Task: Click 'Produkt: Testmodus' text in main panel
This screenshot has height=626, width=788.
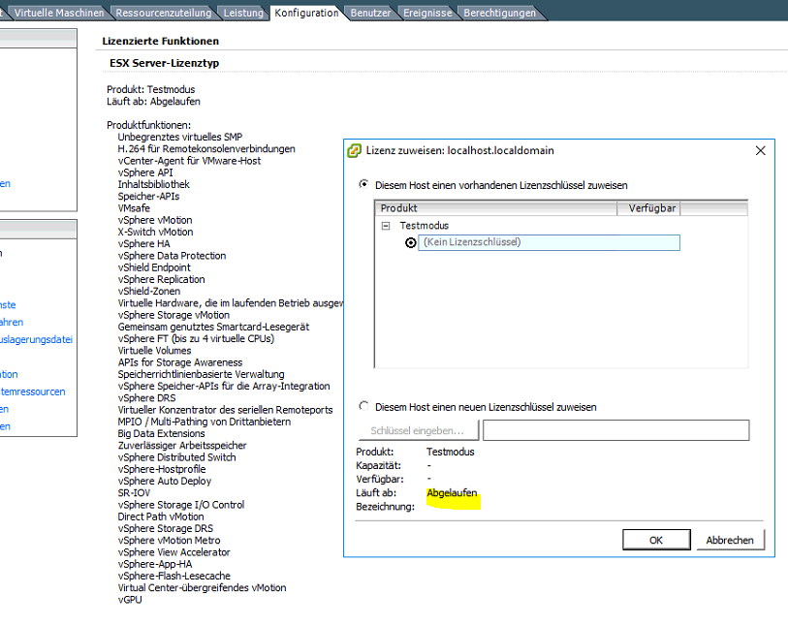Action: (151, 89)
